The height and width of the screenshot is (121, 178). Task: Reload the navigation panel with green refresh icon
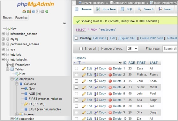click(x=47, y=12)
